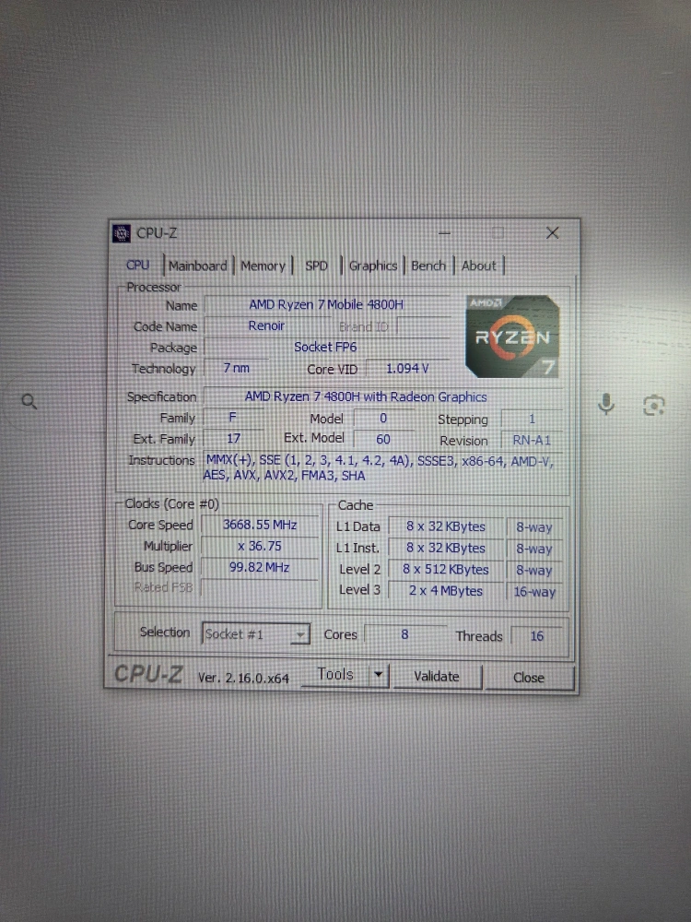Screen dimensions: 691x922
Task: Expand the Tools button dropdown arrow
Action: point(379,675)
